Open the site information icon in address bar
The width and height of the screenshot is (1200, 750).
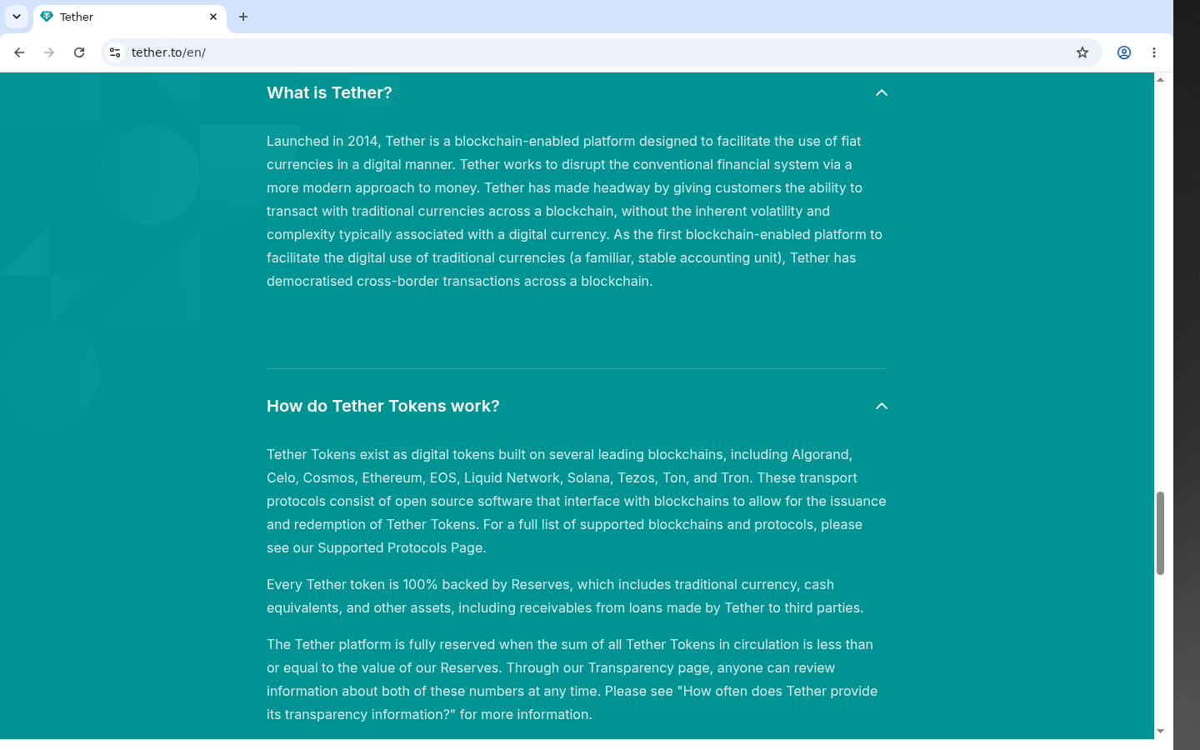(x=115, y=52)
